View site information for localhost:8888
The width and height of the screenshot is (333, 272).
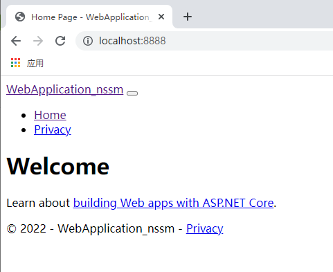pyautogui.click(x=88, y=41)
